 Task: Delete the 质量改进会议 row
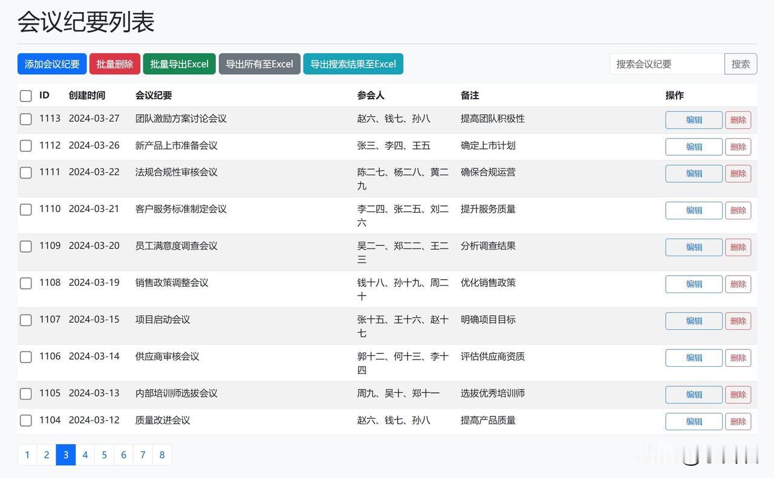coord(738,421)
